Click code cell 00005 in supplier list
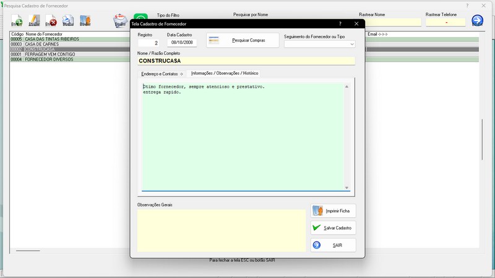This screenshot has height=278, width=495. pos(17,39)
